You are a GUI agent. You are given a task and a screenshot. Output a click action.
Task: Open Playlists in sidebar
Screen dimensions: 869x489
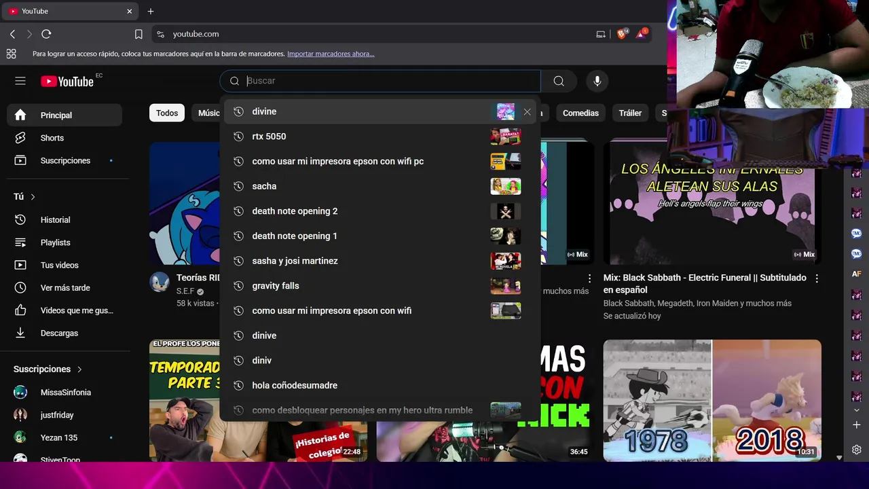pyautogui.click(x=64, y=242)
